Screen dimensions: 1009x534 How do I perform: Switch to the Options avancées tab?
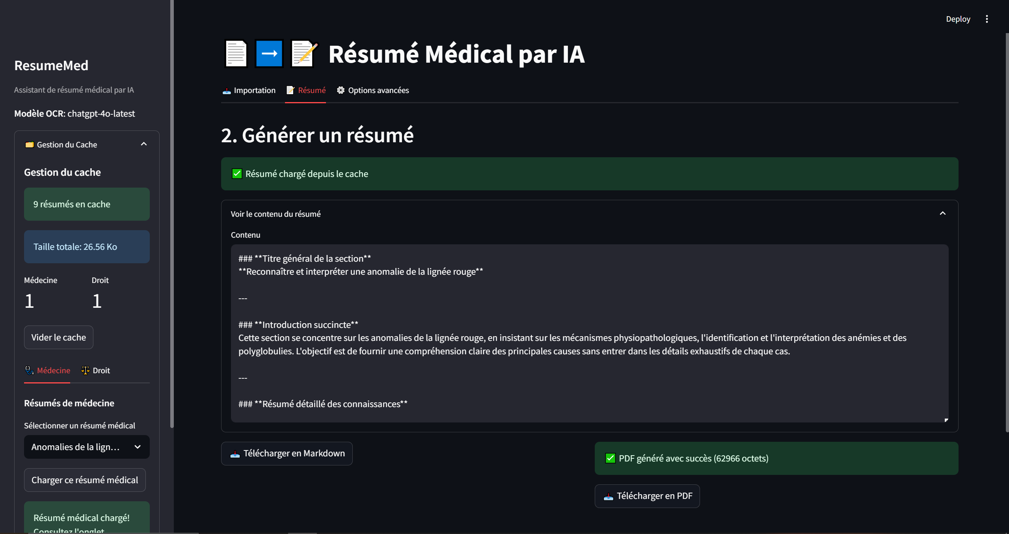coord(373,90)
